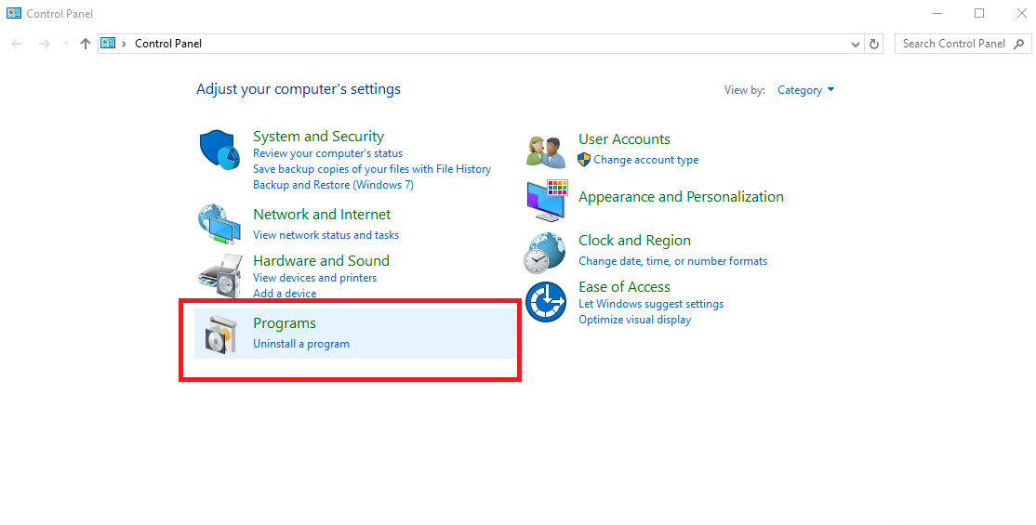Click the Control Panel title bar icon
Screen dimensions: 1036x525
(13, 13)
